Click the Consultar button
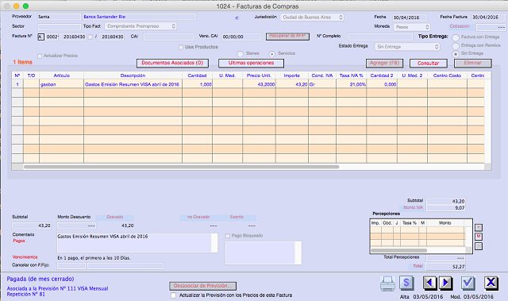Image resolution: width=508 pixels, height=301 pixels. (x=429, y=64)
